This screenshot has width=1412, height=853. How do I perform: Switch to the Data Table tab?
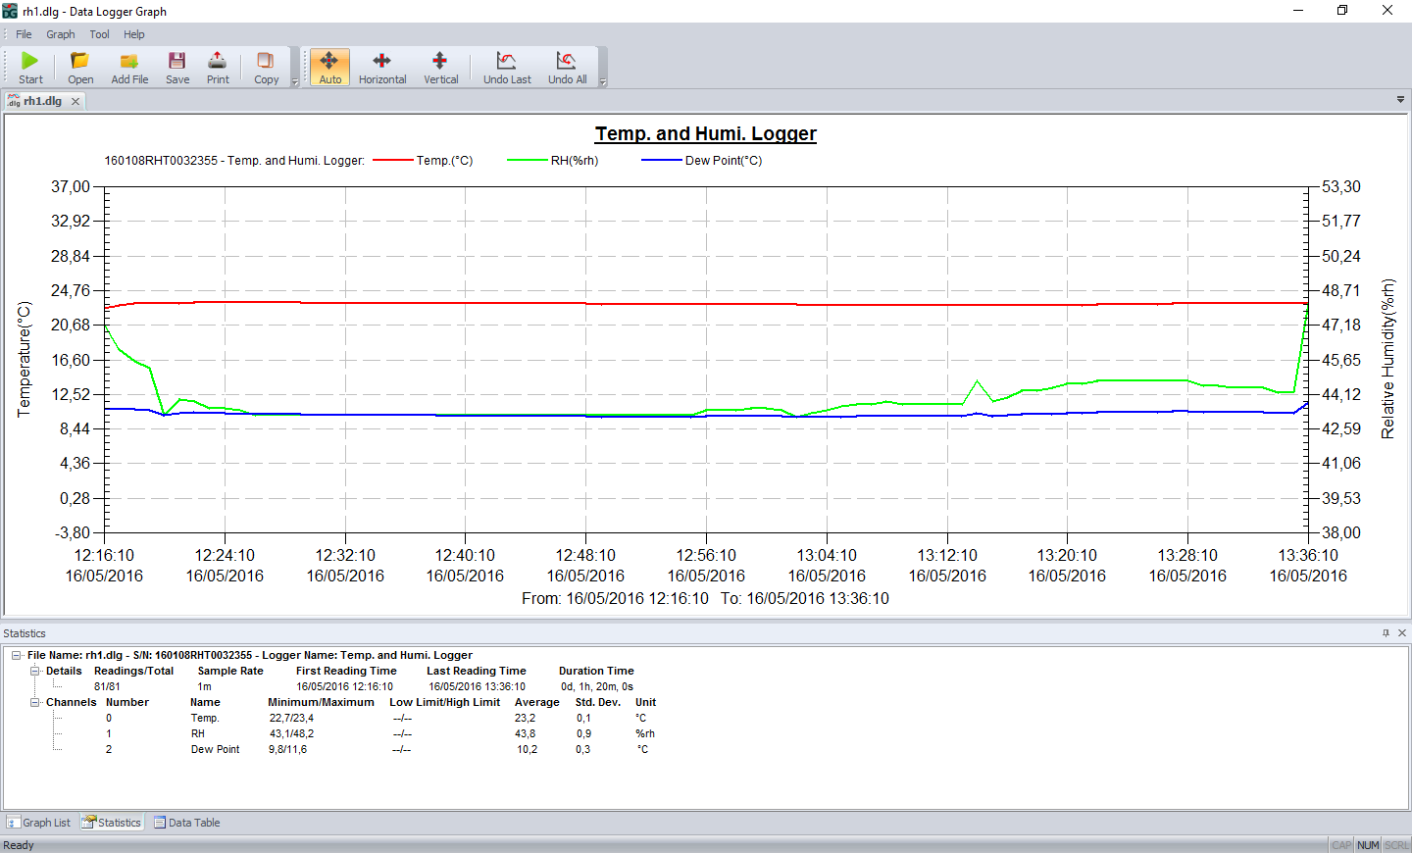186,823
